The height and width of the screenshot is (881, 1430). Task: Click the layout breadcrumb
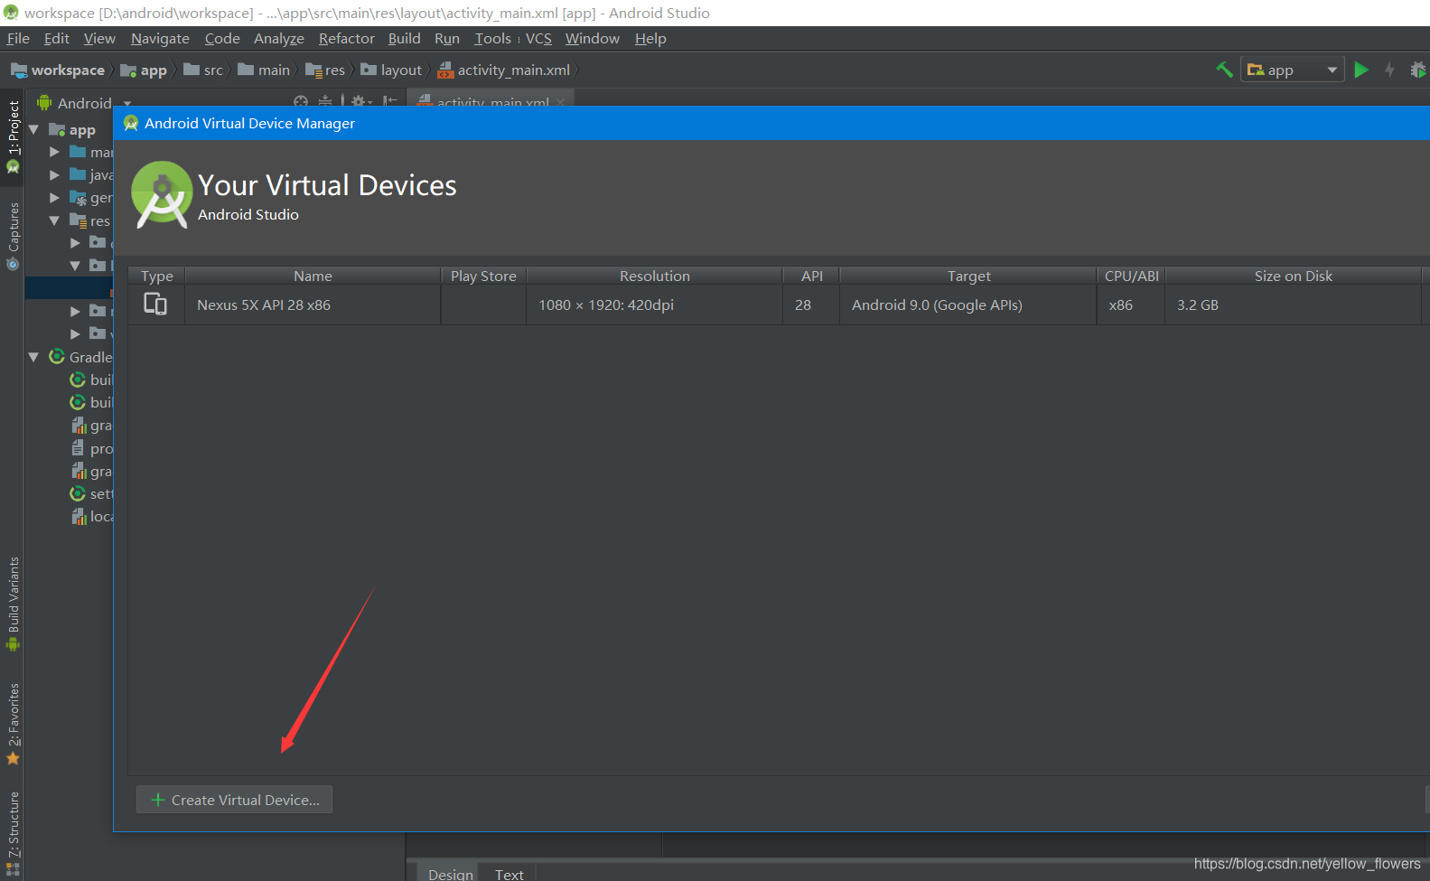pyautogui.click(x=391, y=70)
